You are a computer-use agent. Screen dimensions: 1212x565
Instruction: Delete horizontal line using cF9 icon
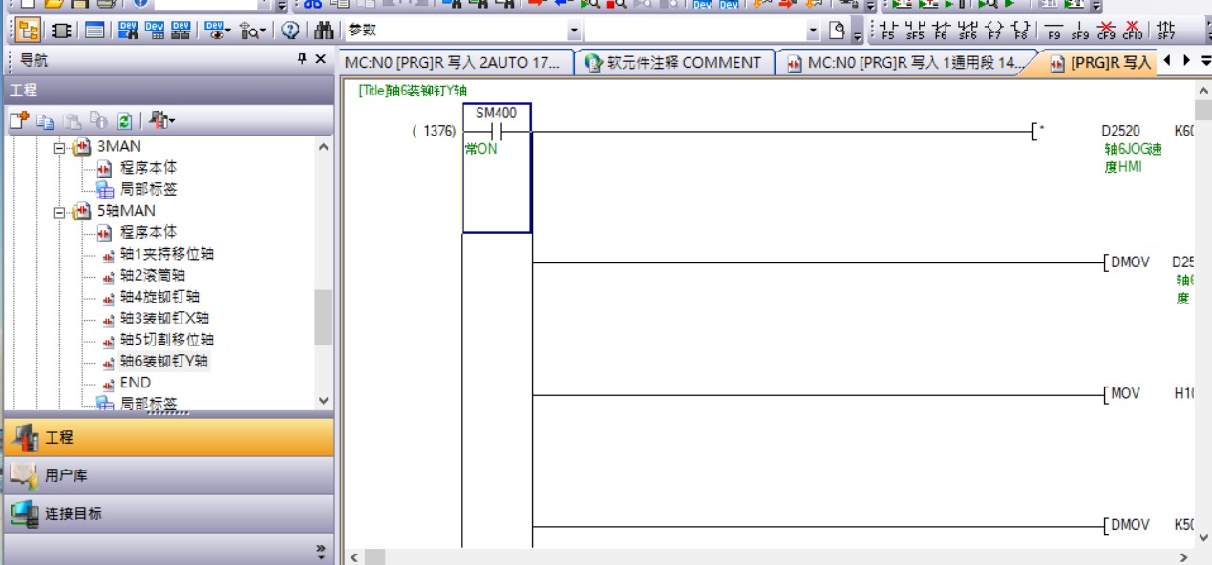click(1106, 31)
